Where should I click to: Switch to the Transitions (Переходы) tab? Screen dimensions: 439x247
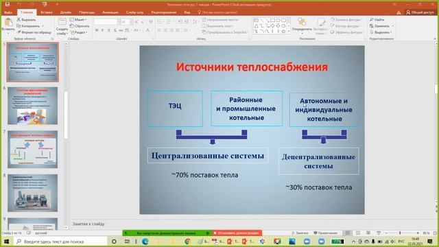tap(86, 12)
